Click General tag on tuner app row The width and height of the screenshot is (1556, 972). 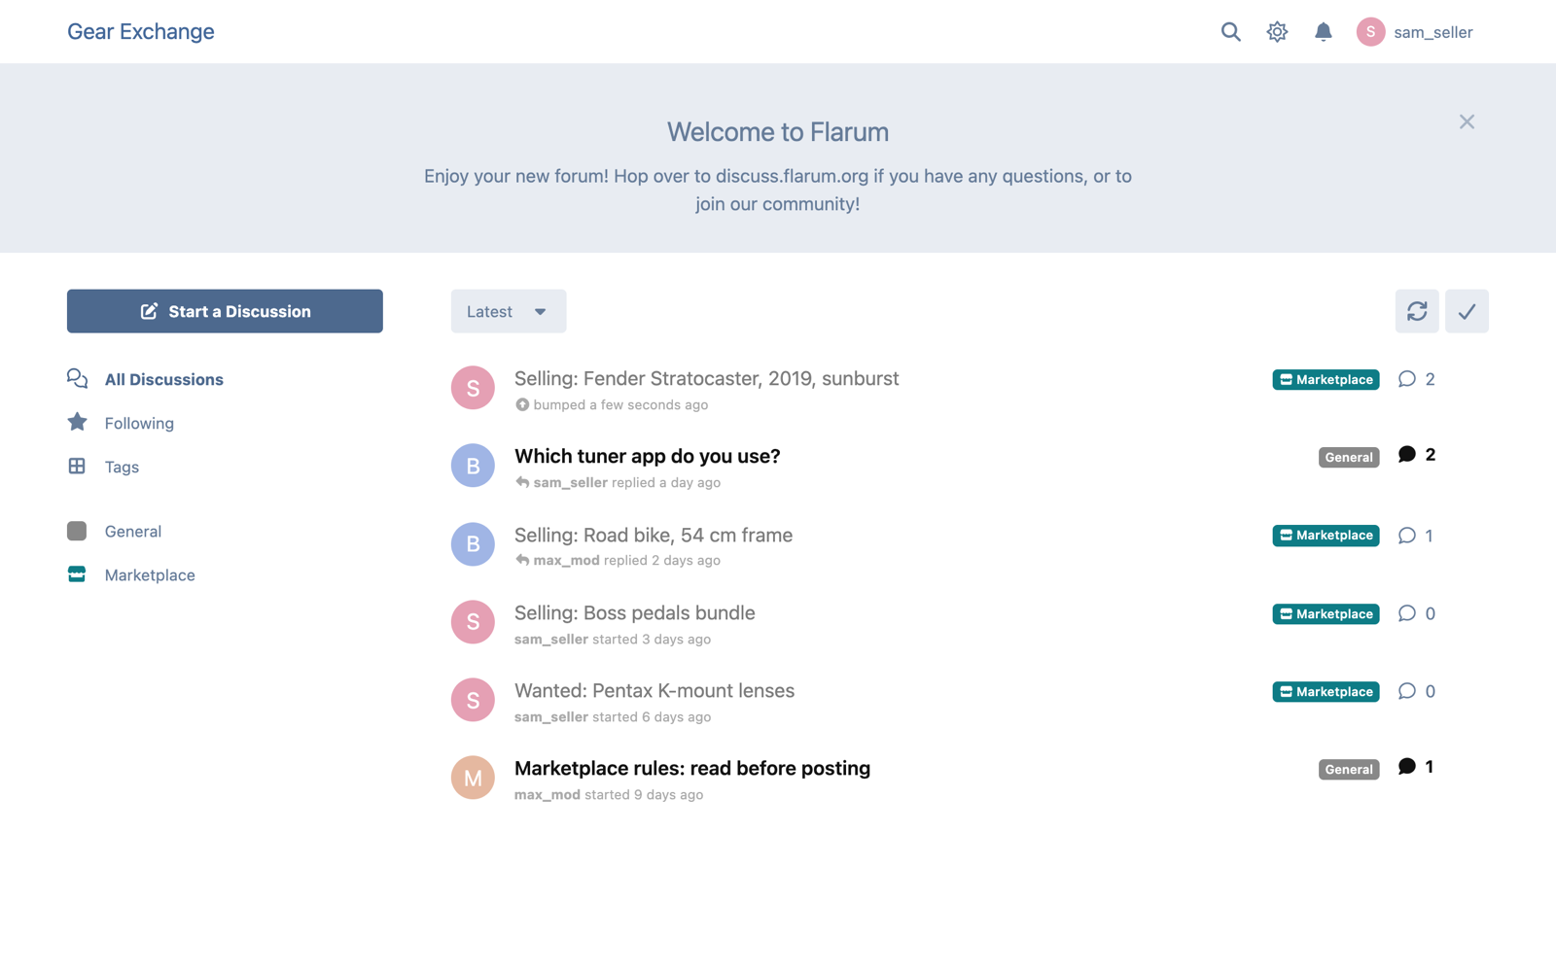tap(1349, 457)
